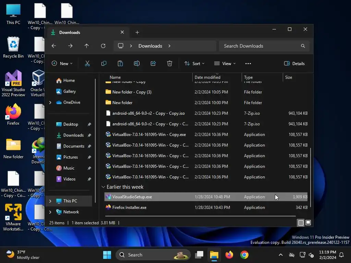Click the PC icon in address bar
Viewport: 351px width, 263px height.
pos(121,46)
